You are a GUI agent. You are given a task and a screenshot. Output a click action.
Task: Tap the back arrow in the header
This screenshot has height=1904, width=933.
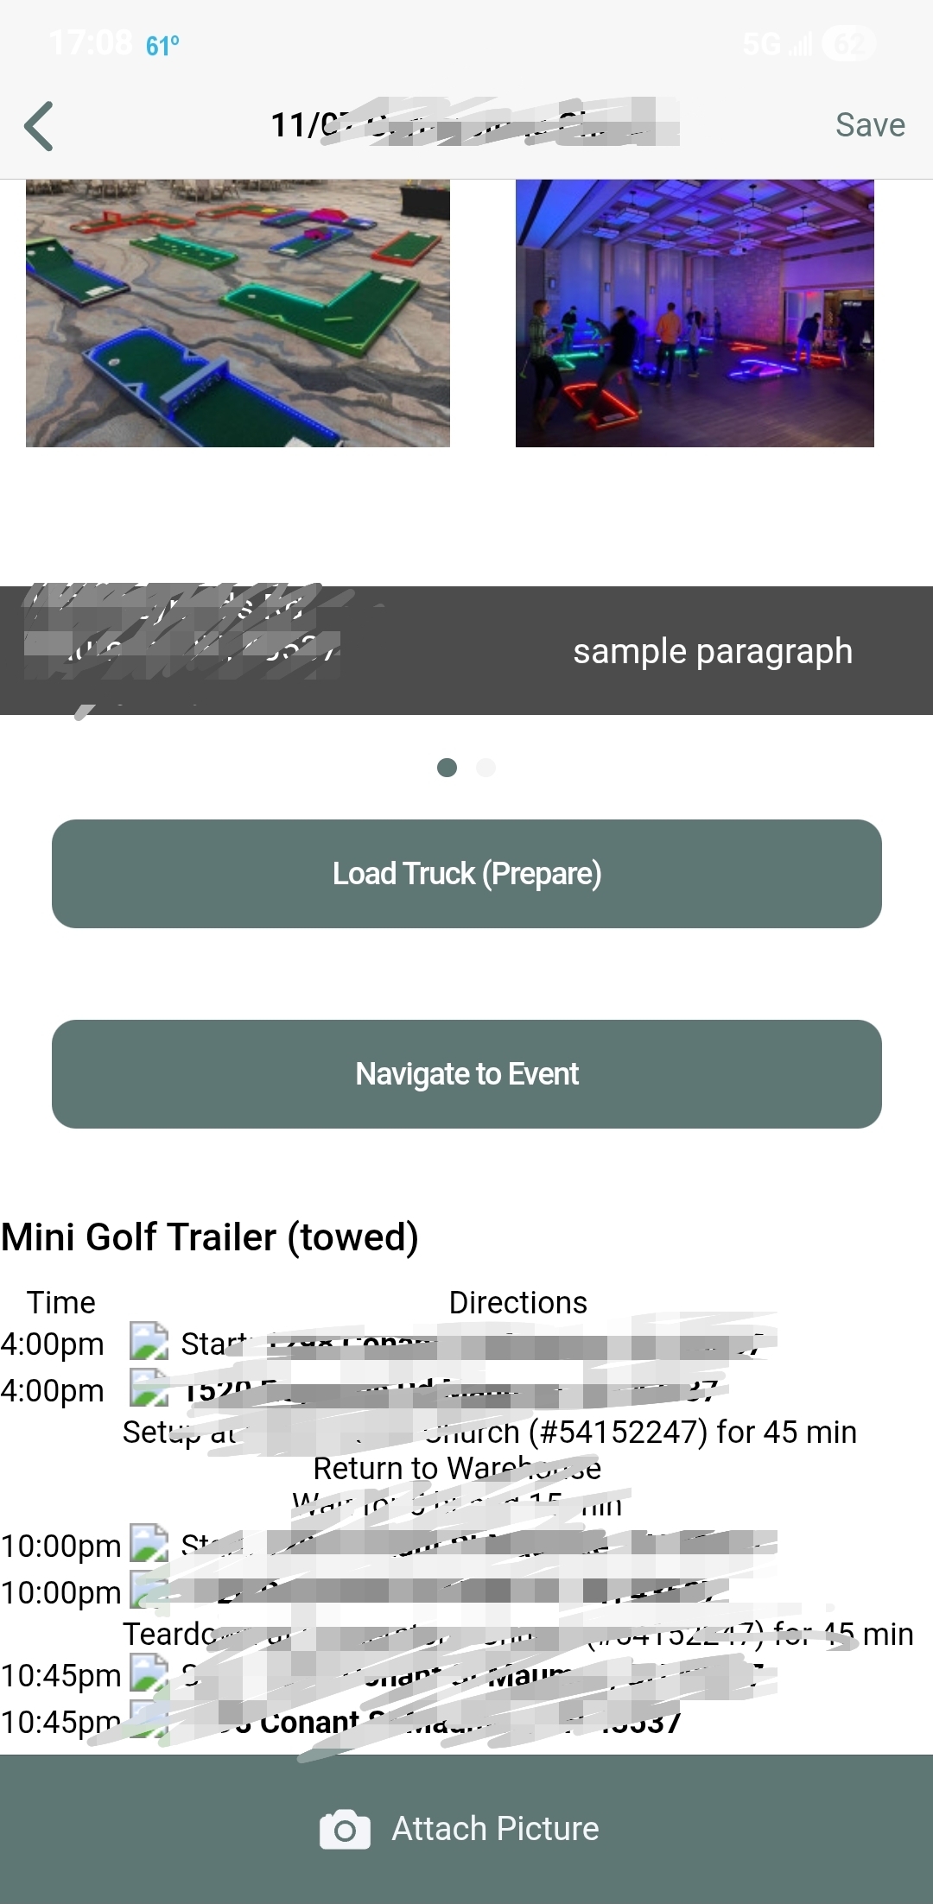40,126
